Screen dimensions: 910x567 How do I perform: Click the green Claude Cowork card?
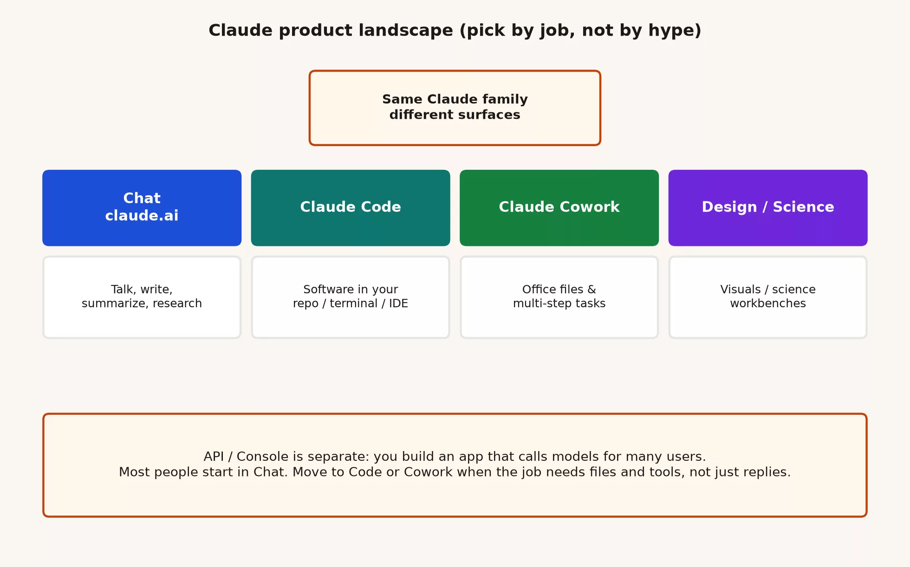(559, 208)
